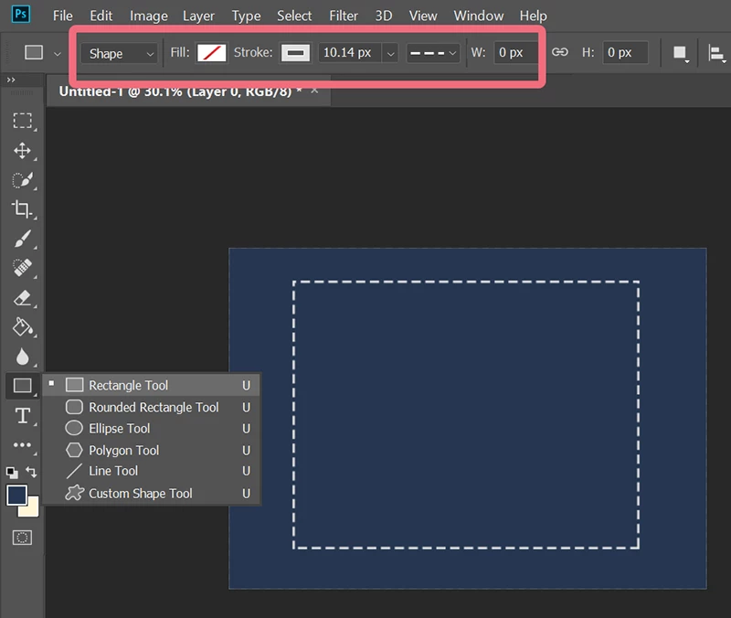Select the Paint Bucket tool

pos(22,327)
